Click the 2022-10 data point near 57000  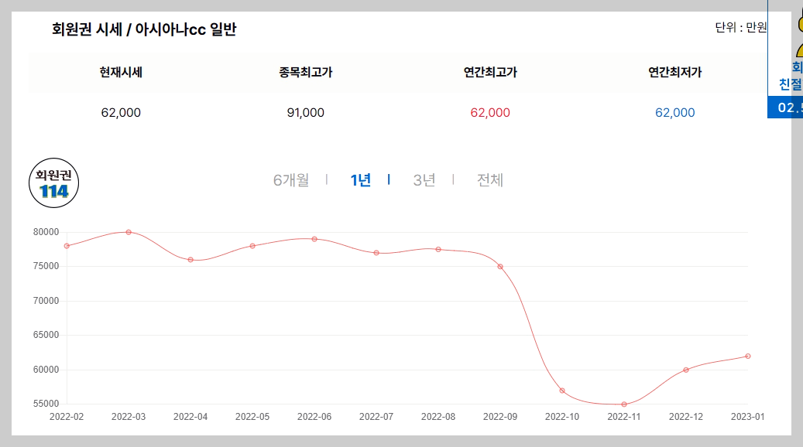[x=562, y=391]
